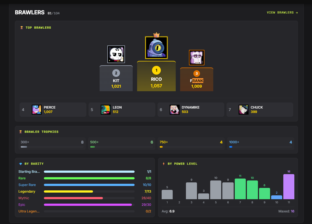Click the power level 1 bar
Viewport: 312px width, 224px height.
(x=167, y=195)
